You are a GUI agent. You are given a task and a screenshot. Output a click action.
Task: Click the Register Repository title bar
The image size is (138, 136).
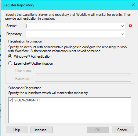point(66,5)
